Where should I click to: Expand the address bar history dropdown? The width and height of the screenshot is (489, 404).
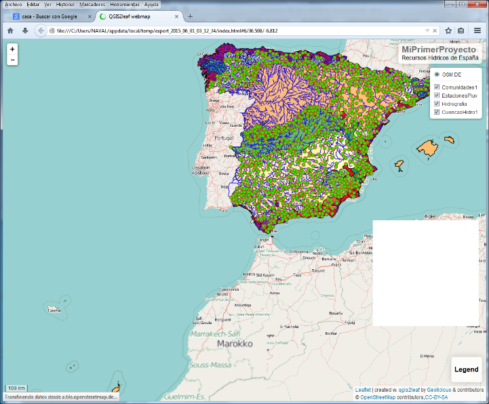click(427, 31)
